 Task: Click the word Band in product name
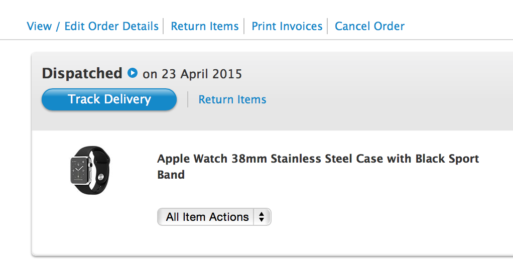(171, 175)
